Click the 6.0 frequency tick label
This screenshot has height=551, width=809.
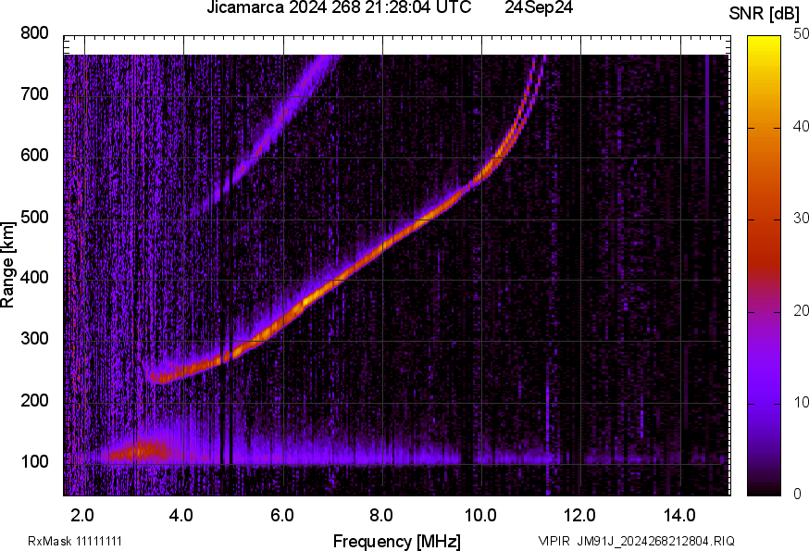tap(281, 516)
